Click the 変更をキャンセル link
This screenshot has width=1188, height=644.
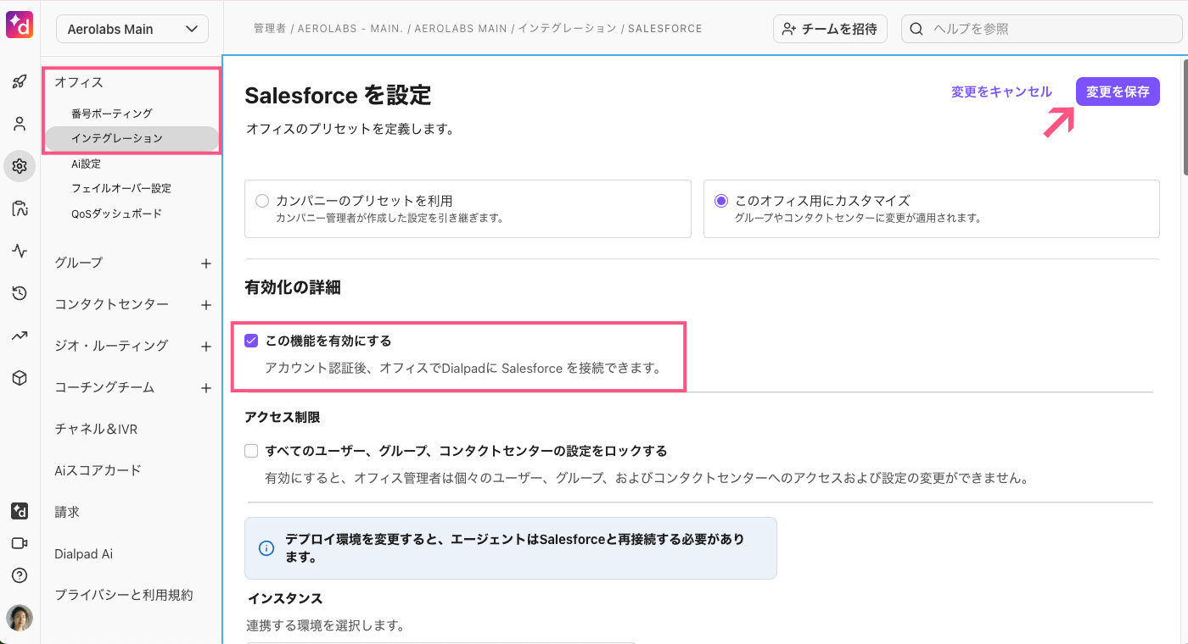pos(1001,92)
